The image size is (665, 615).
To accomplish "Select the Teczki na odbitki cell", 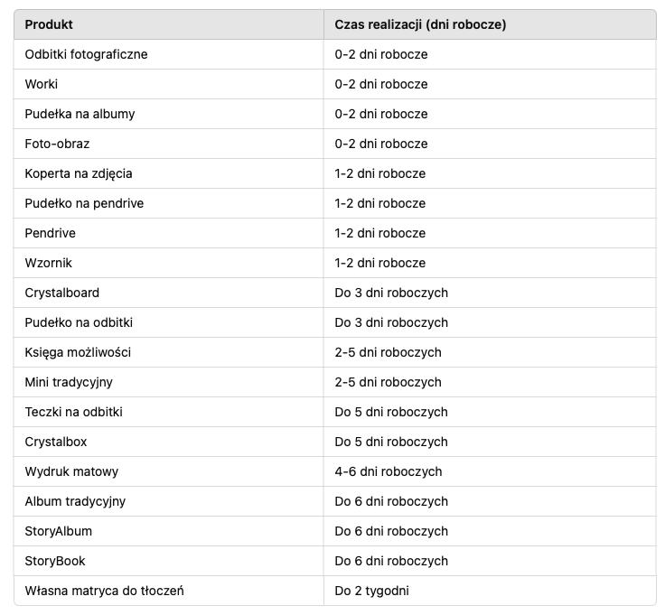I will point(73,412).
